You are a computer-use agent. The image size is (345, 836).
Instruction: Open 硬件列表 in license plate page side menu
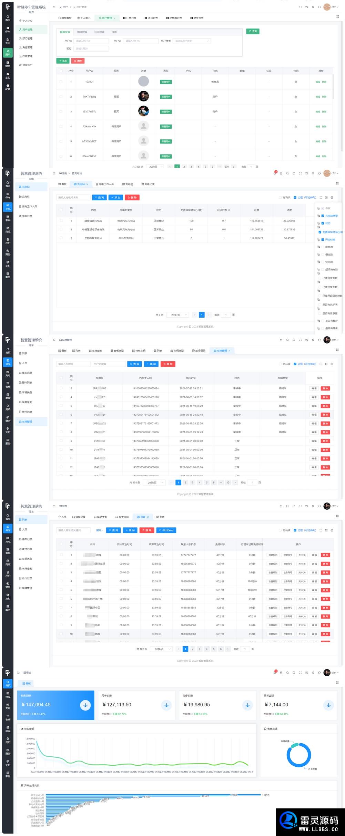pyautogui.click(x=26, y=383)
